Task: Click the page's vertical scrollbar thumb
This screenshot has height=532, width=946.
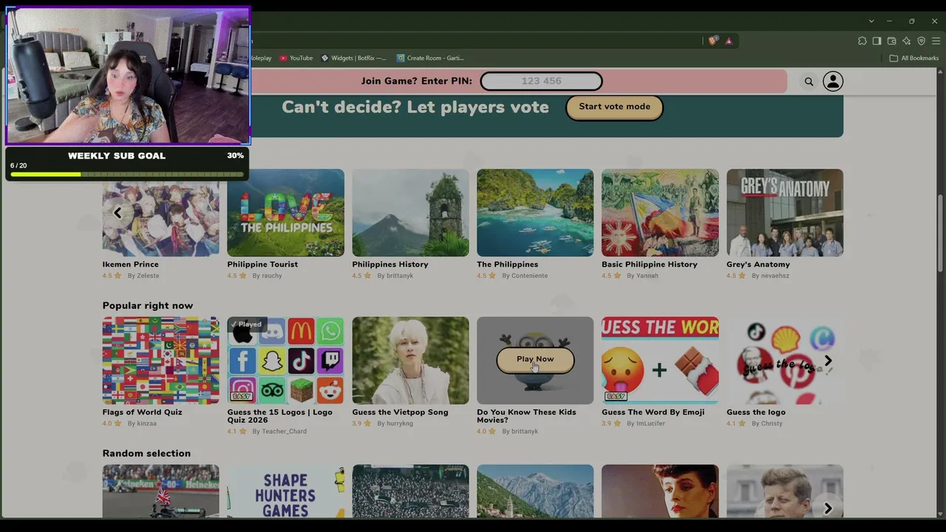Action: 940,234
